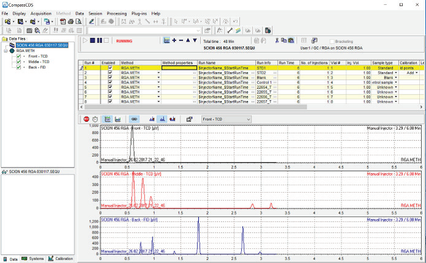Viewport: 426px width, 263px height.
Task: Click the print icon in top toolbar
Action: tap(70, 21)
